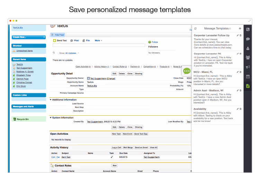The height and width of the screenshot is (173, 260).
Task: Edit the Availability template
Action: [x=237, y=109]
